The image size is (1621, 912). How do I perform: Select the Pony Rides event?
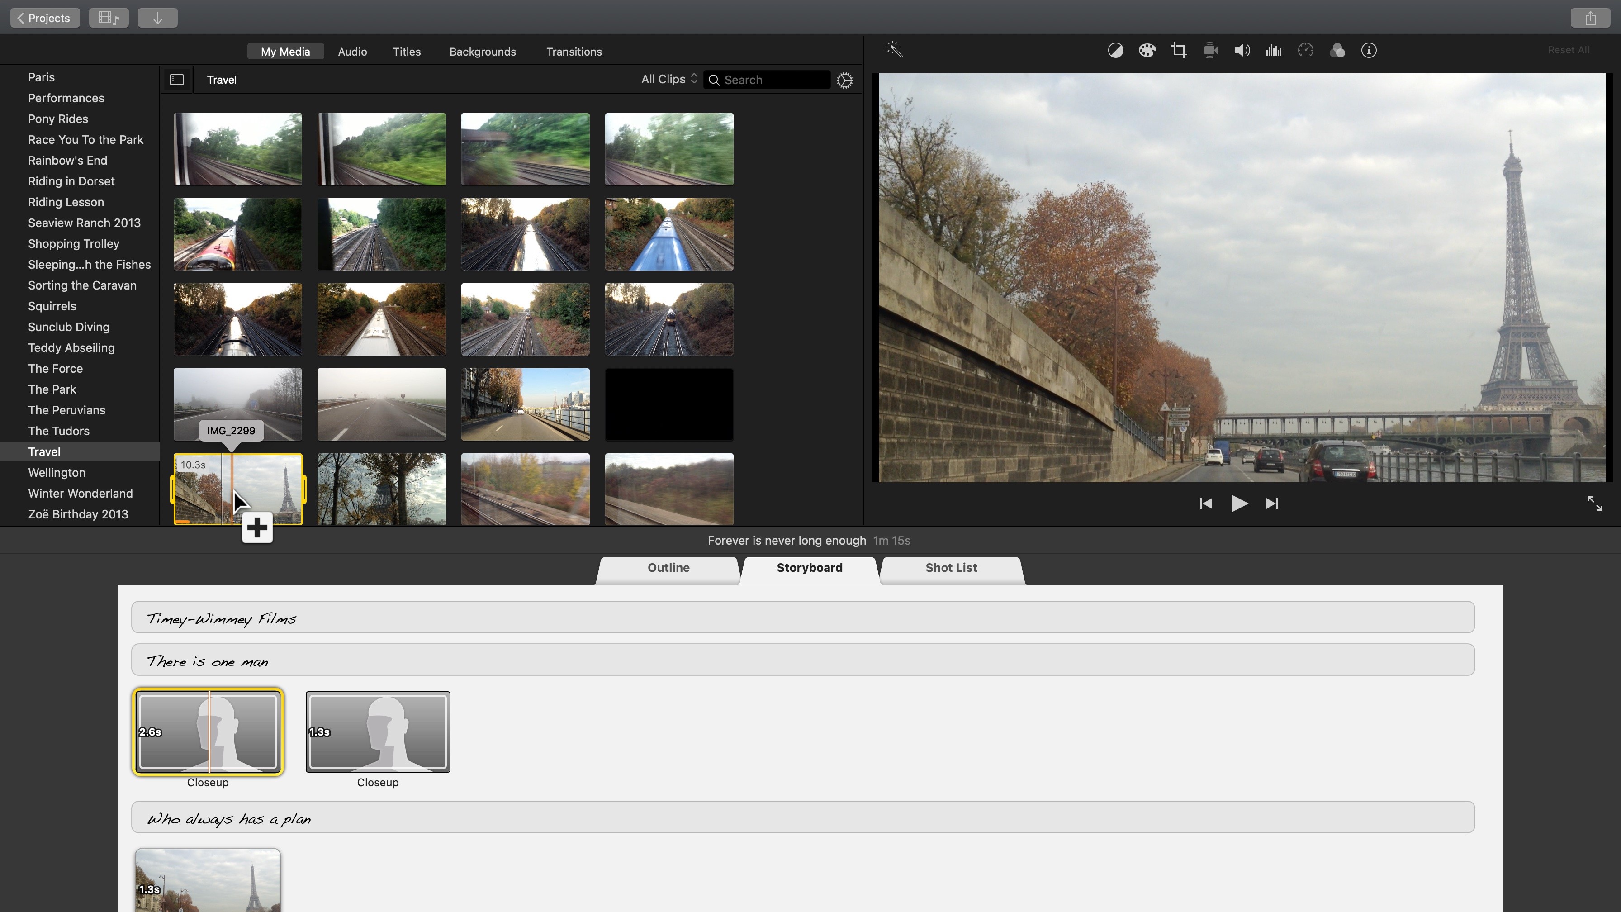(x=58, y=119)
